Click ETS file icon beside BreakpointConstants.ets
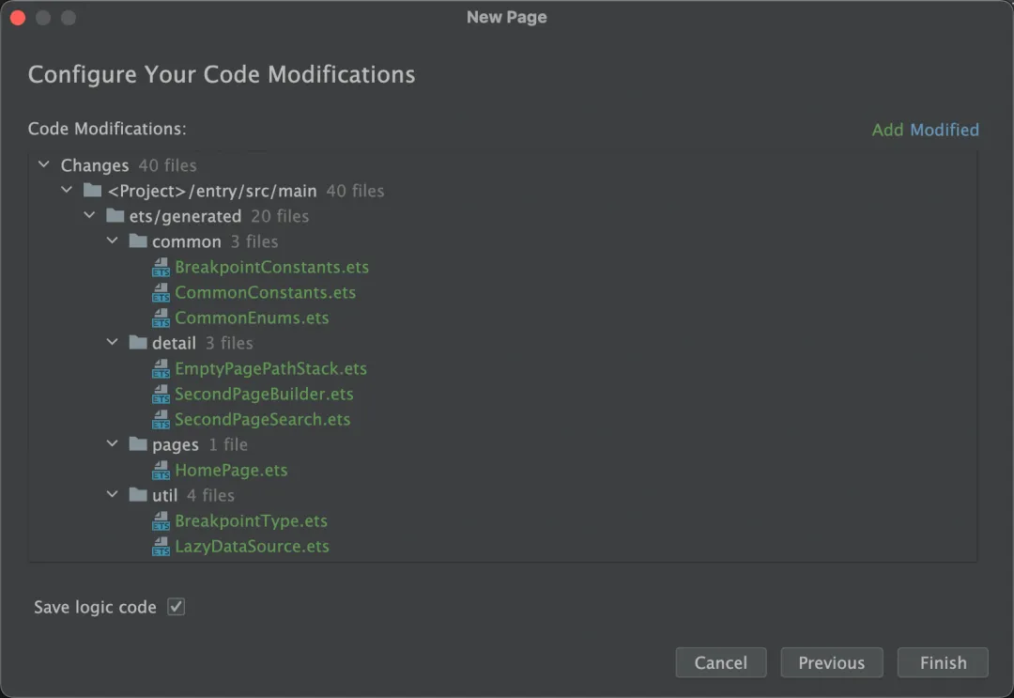Screen dimensions: 1014x698 [161, 268]
